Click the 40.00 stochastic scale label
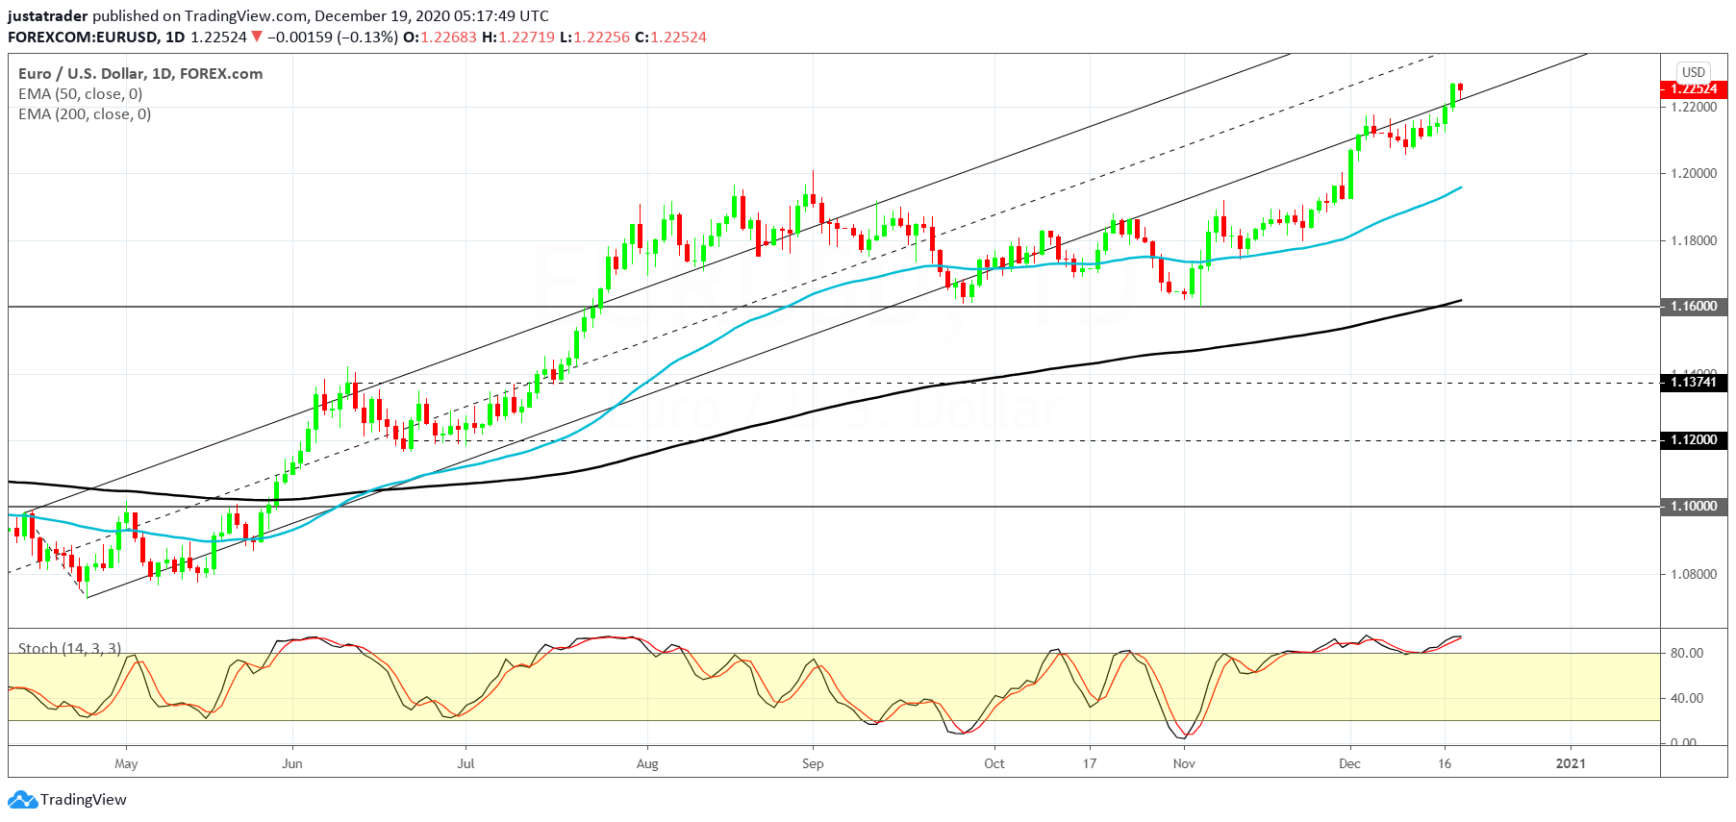 (1687, 699)
